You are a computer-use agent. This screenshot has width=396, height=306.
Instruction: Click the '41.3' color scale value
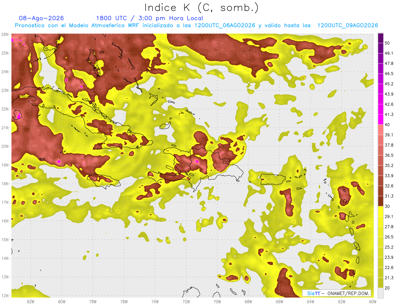tap(389, 115)
